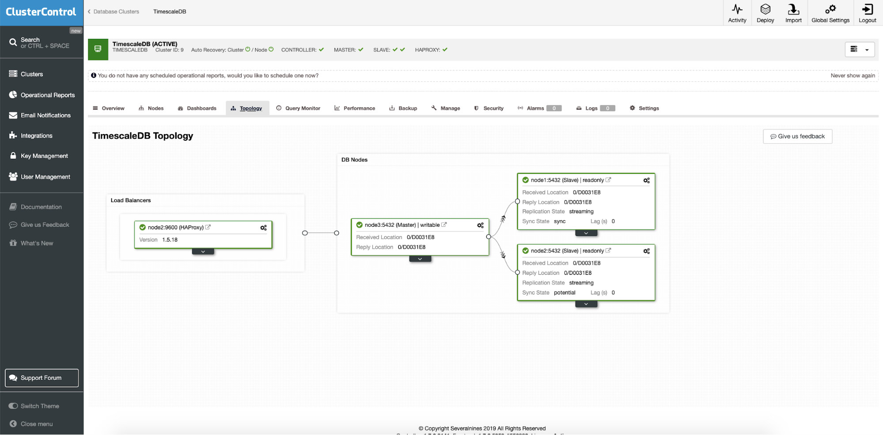Open node2:5432 Slave external link icon
Image resolution: width=883 pixels, height=435 pixels.
pos(608,250)
